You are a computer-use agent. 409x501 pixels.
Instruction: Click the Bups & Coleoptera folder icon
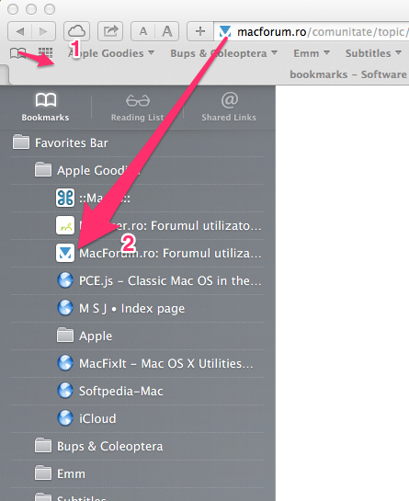pyautogui.click(x=43, y=446)
